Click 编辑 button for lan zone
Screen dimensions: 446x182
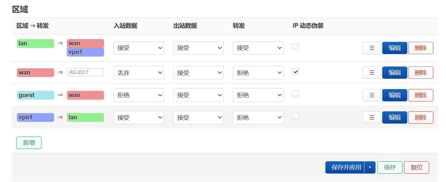[395, 48]
